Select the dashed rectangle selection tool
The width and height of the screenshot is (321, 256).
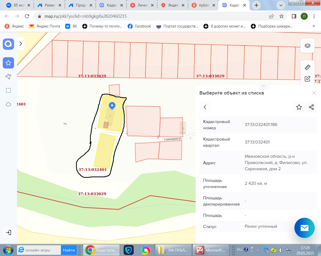[8, 90]
